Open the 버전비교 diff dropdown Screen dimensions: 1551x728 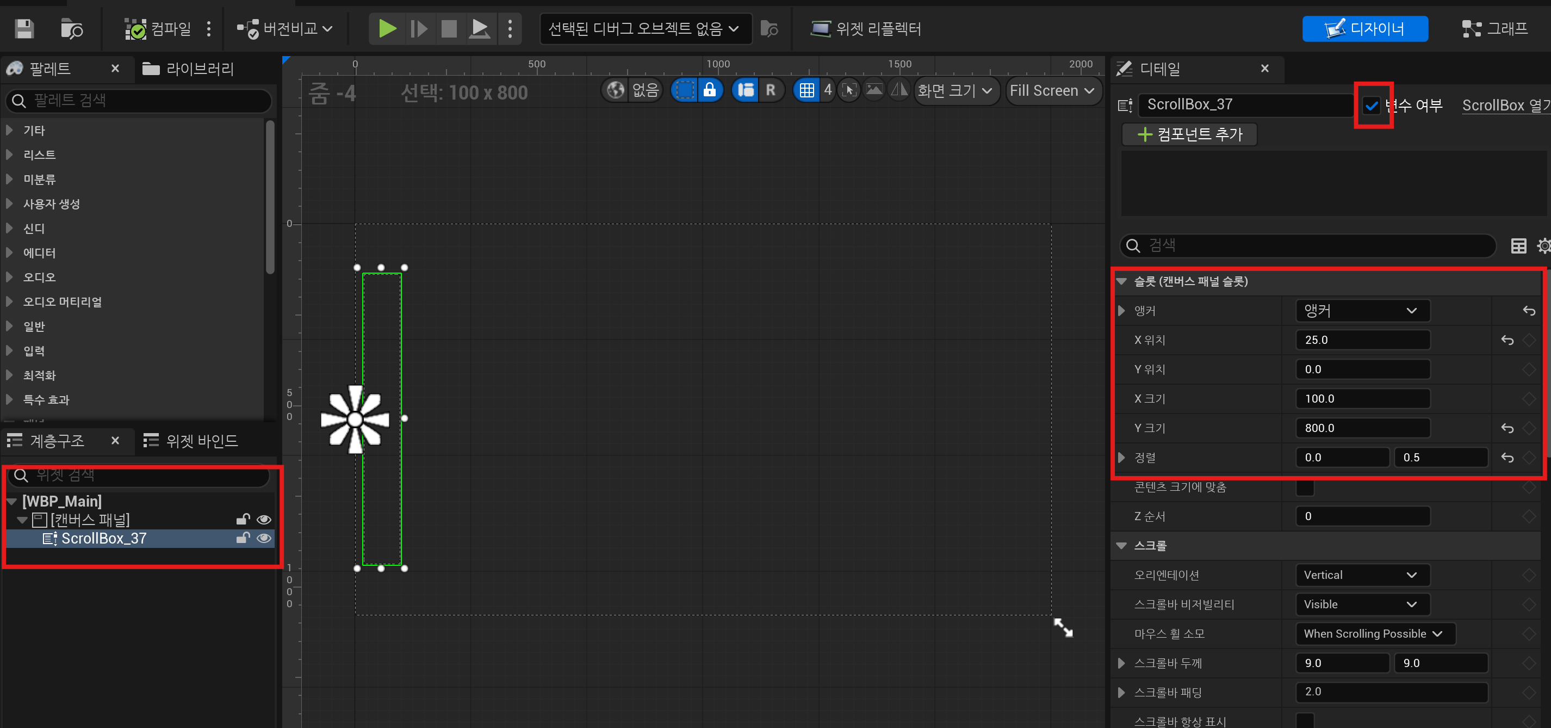pyautogui.click(x=285, y=29)
